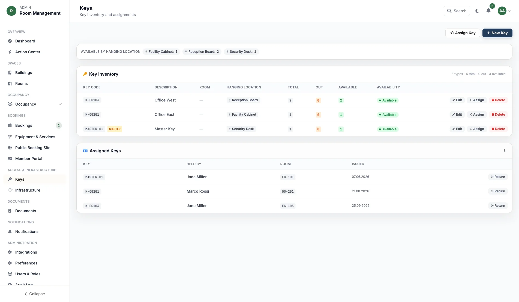Return the MASTER-01 key held by Jane Miller
The image size is (519, 302).
498,177
